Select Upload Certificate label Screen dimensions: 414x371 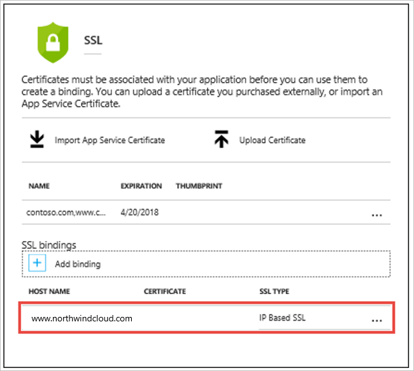[272, 140]
